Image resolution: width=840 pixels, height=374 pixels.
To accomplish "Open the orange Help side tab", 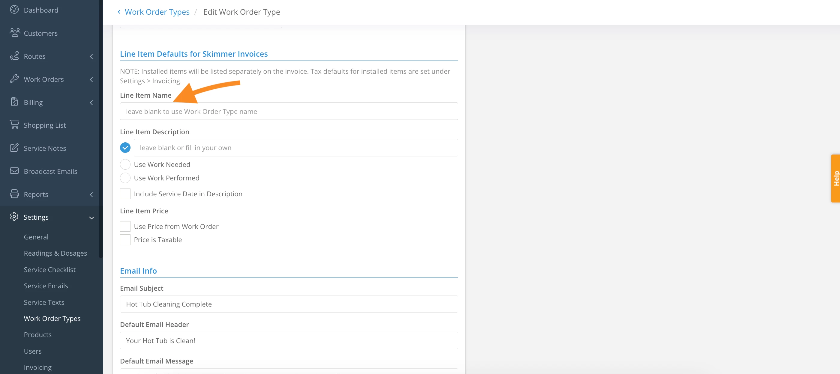I will 835,178.
